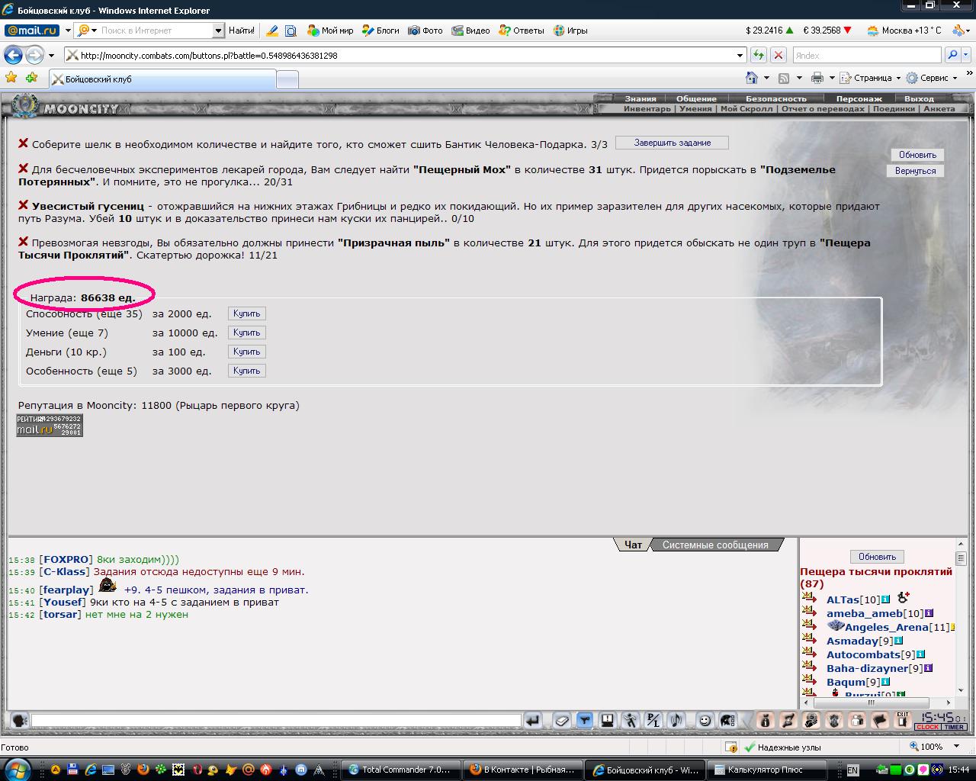
Task: Open the search provider dropdown arrow
Action: point(966,55)
